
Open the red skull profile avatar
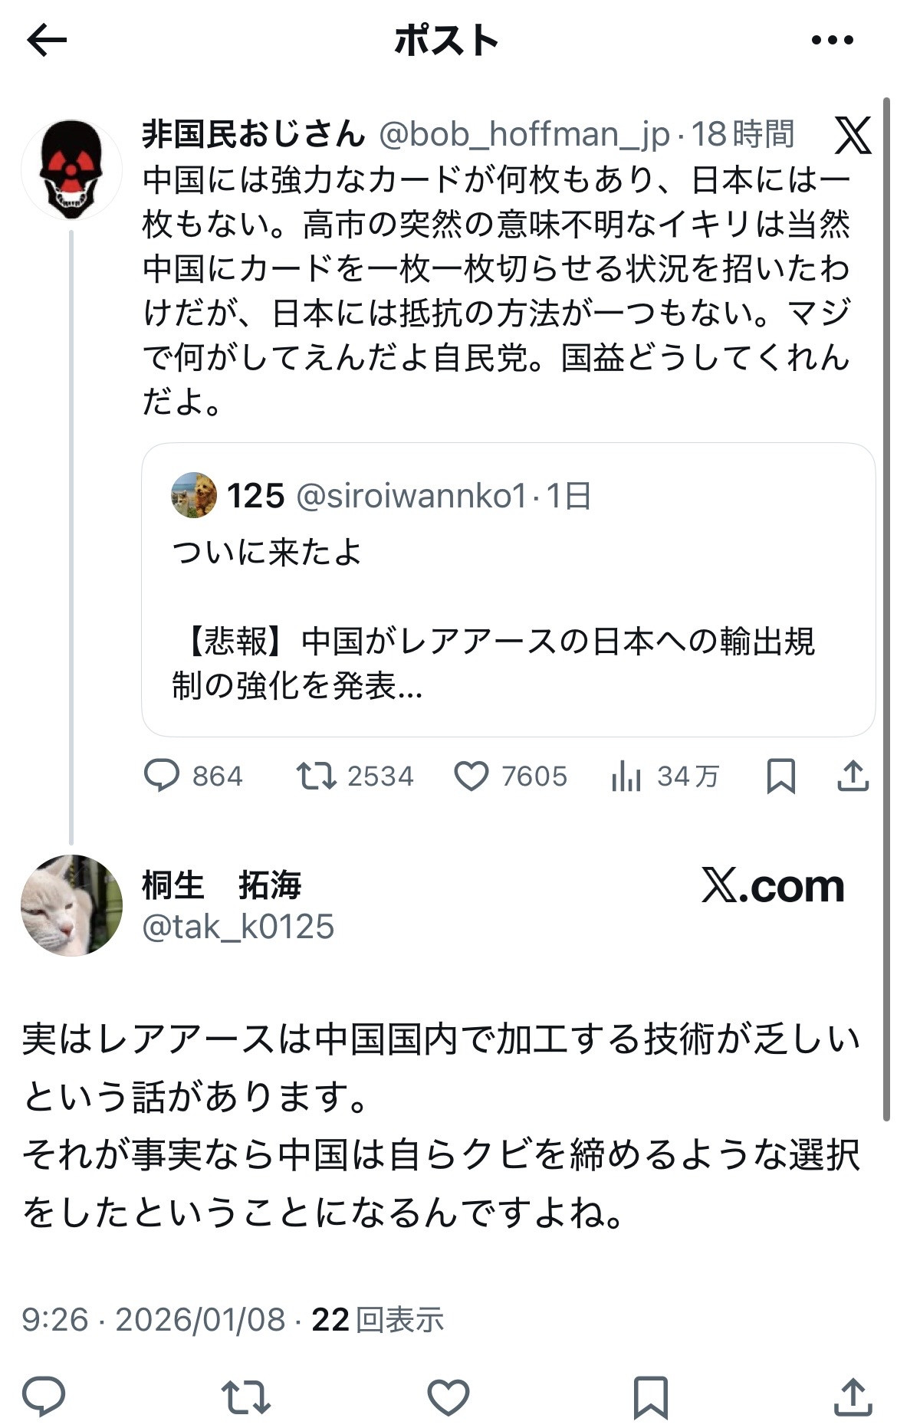[71, 169]
